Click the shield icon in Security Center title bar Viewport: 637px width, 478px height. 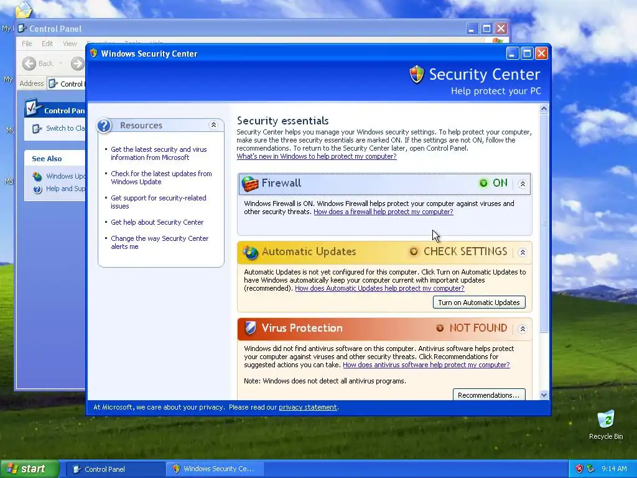coord(94,54)
